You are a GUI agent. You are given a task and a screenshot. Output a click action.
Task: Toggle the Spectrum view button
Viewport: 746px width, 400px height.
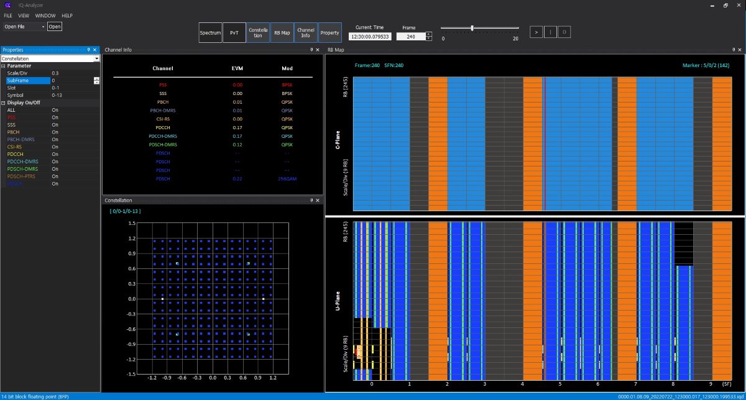(x=210, y=32)
